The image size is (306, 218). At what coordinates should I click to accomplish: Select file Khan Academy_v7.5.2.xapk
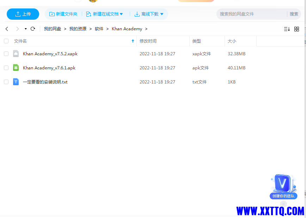pos(50,54)
